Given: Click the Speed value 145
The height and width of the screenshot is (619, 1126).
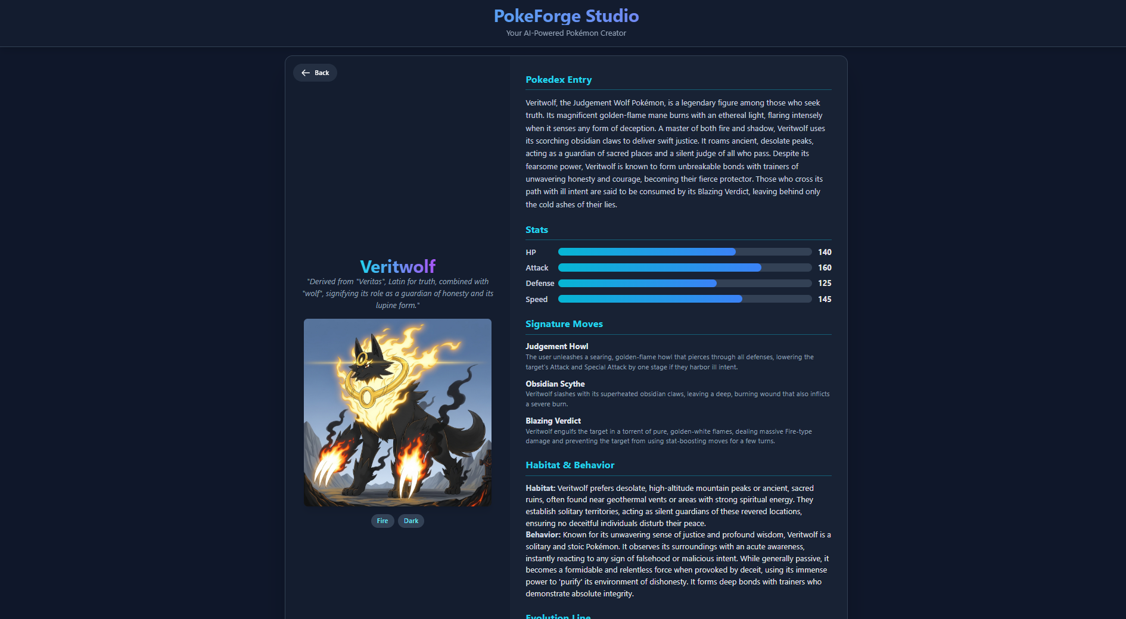Looking at the screenshot, I should point(825,299).
